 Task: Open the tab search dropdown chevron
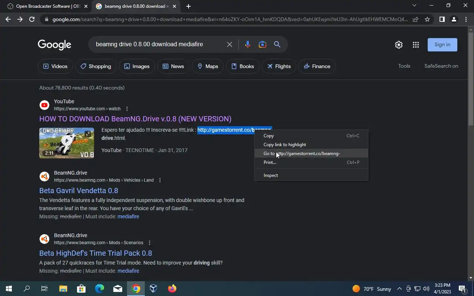pyautogui.click(x=414, y=6)
